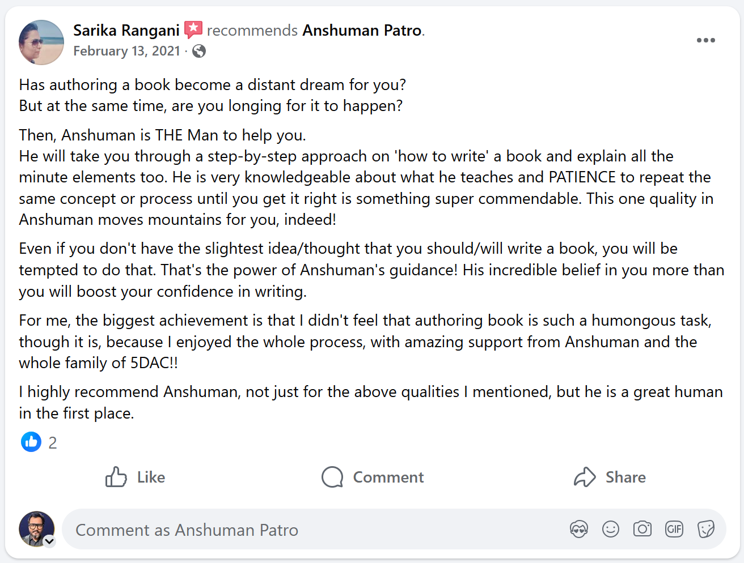The image size is (744, 563).
Task: Click the blue thumbs-up reaction icon
Action: coord(31,442)
